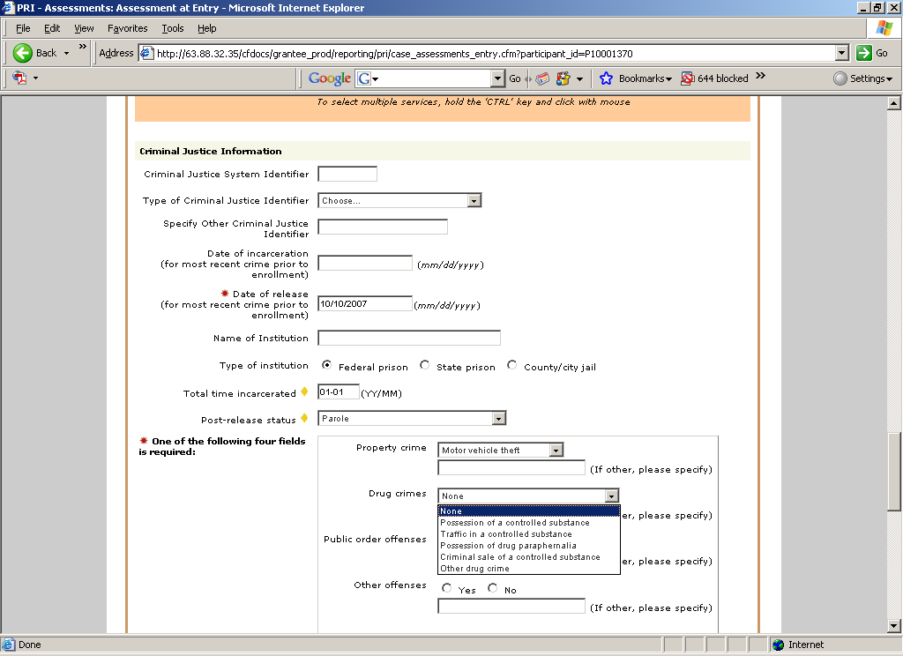This screenshot has width=903, height=656.
Task: Click the diamond icon beside Post-release status
Action: click(x=304, y=418)
